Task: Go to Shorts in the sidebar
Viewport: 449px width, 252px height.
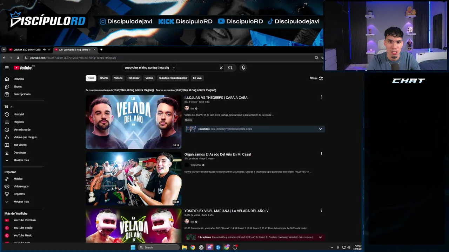Action: pyautogui.click(x=18, y=87)
